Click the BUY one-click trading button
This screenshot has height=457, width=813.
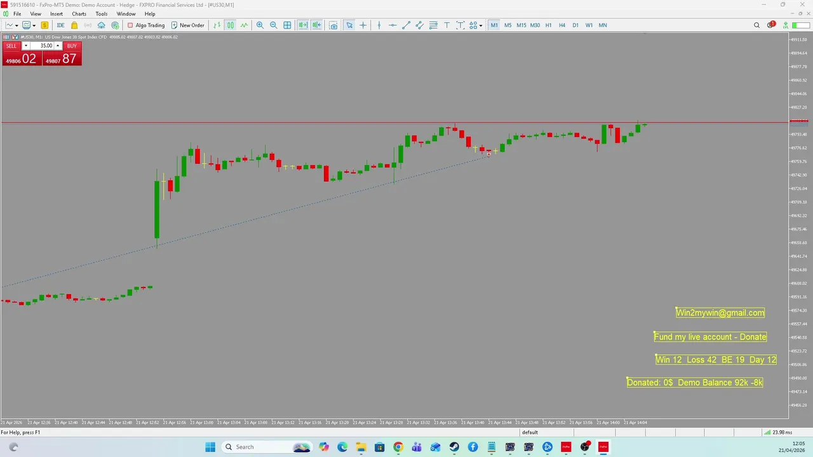(x=72, y=46)
